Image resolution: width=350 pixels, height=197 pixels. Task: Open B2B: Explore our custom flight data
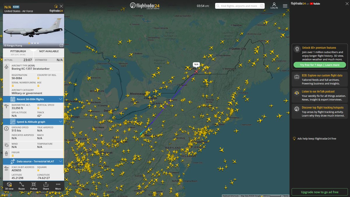click(x=322, y=75)
